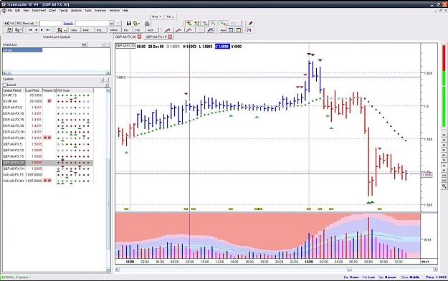Open the Chart menu
The image size is (448, 281).
coord(52,10)
